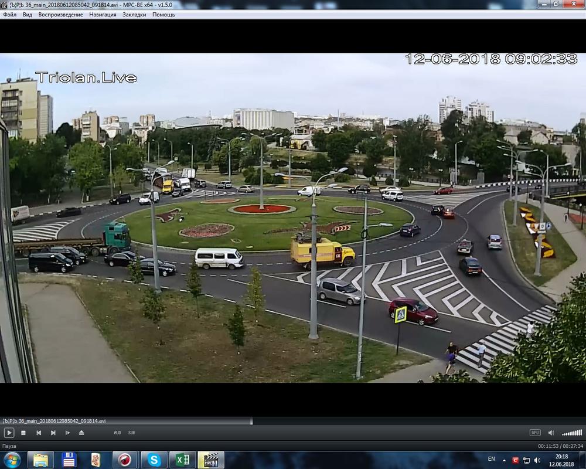Click the Пауза status text

coord(9,446)
